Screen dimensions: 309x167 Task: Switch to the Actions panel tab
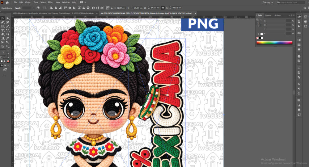[277, 15]
